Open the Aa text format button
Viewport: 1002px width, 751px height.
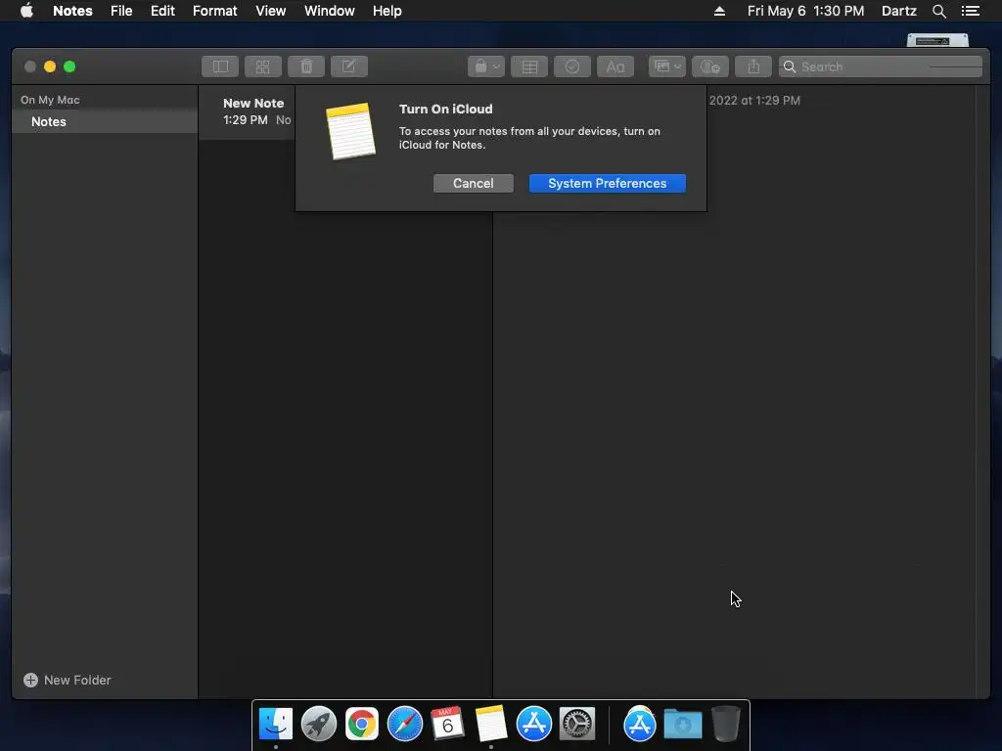click(x=615, y=66)
